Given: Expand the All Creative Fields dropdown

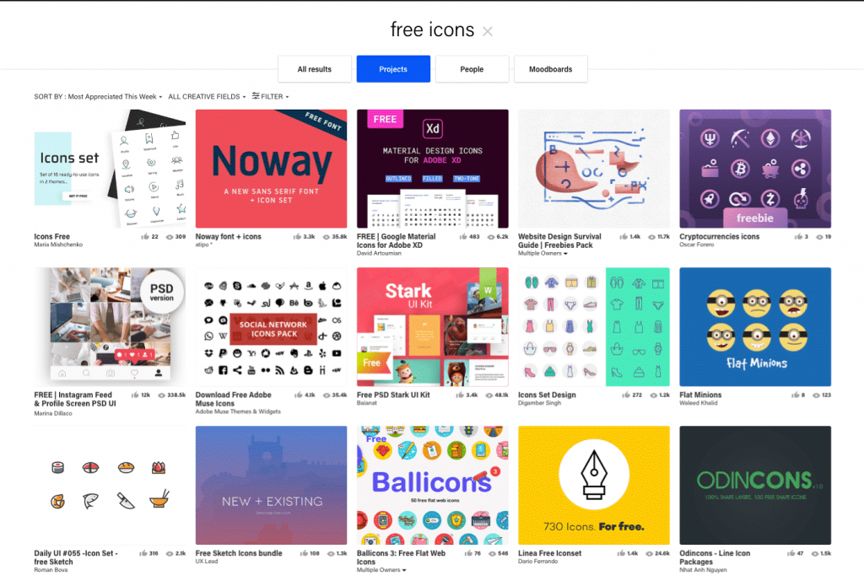Looking at the screenshot, I should 207,96.
